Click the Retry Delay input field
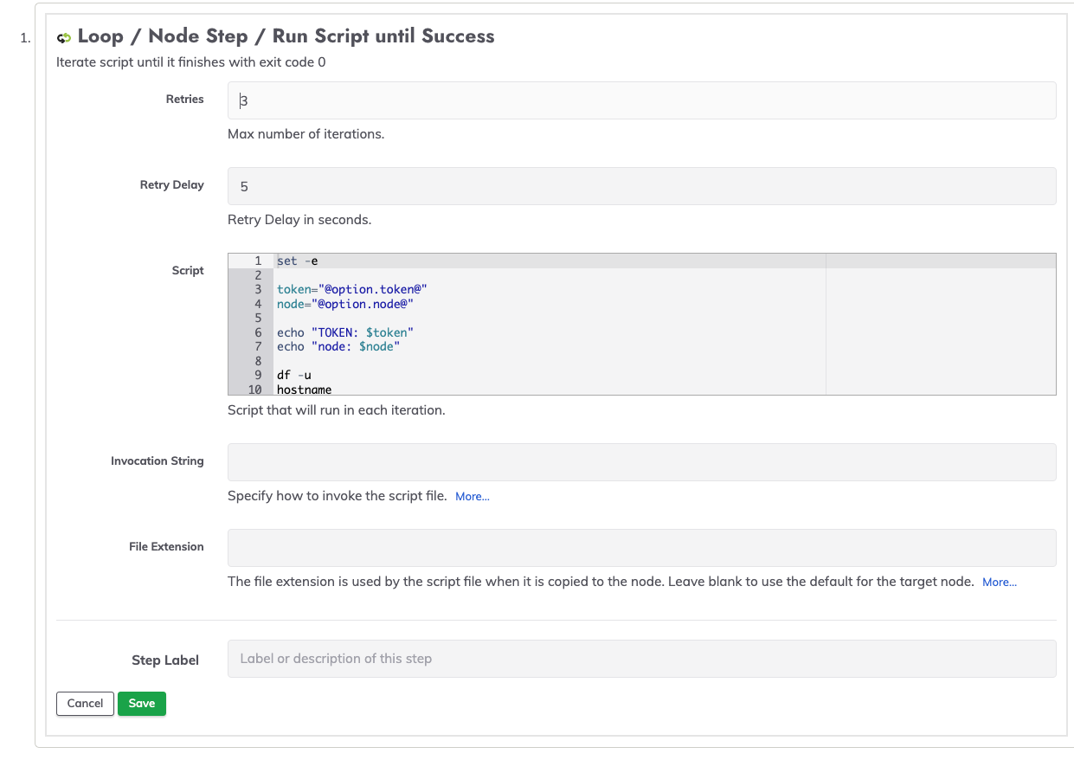Screen dimensions: 1074x760 641,186
